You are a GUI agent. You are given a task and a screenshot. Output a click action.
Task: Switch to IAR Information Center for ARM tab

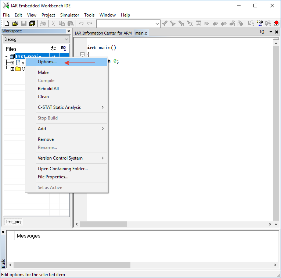[x=103, y=33]
